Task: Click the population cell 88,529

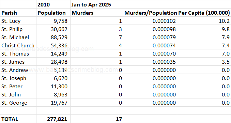Action: tap(53, 37)
